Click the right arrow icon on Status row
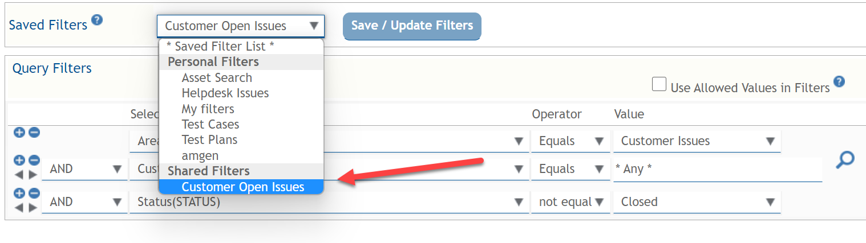The height and width of the screenshot is (243, 866). (x=33, y=207)
